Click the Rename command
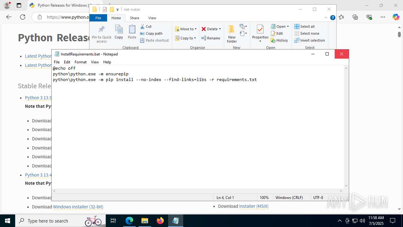Image resolution: width=403 pixels, height=227 pixels. click(211, 38)
